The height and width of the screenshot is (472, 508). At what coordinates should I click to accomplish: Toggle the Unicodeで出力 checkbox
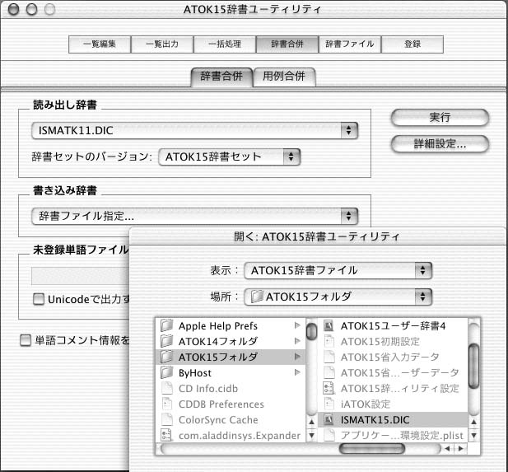[x=39, y=299]
